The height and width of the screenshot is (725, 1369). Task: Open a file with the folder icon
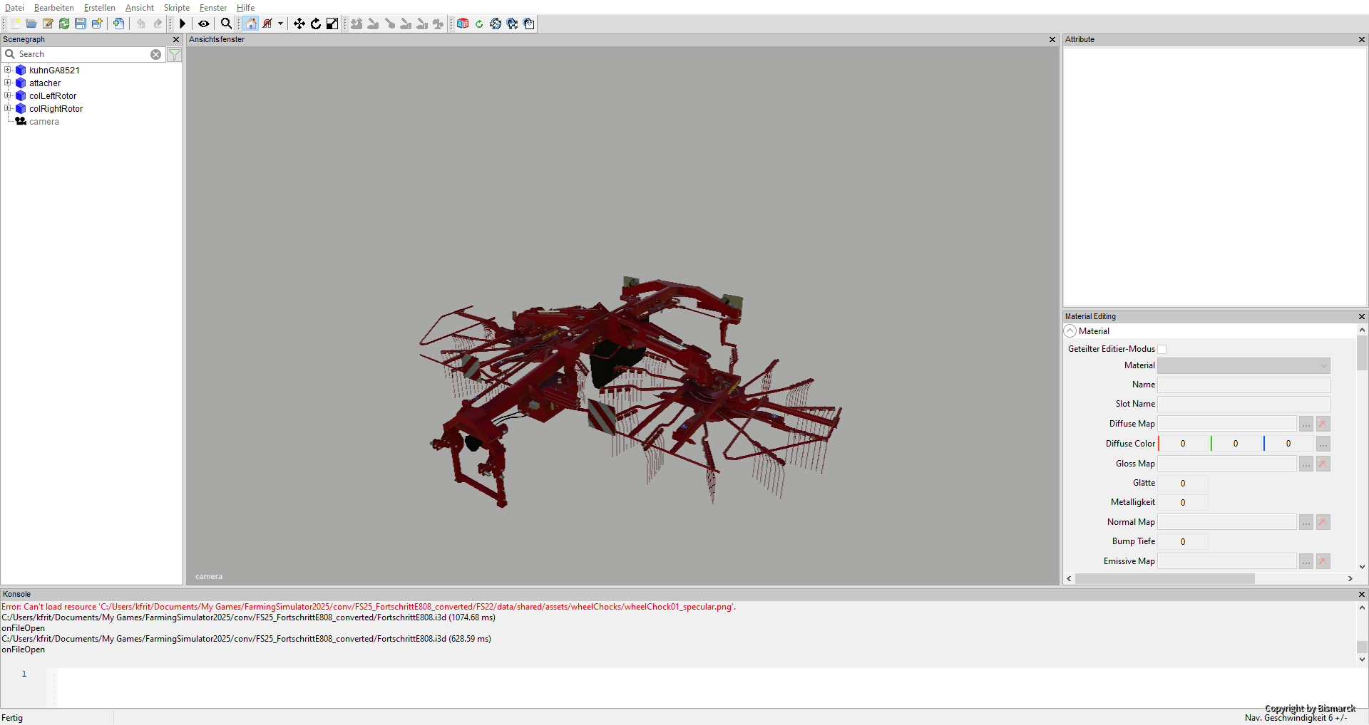(31, 24)
